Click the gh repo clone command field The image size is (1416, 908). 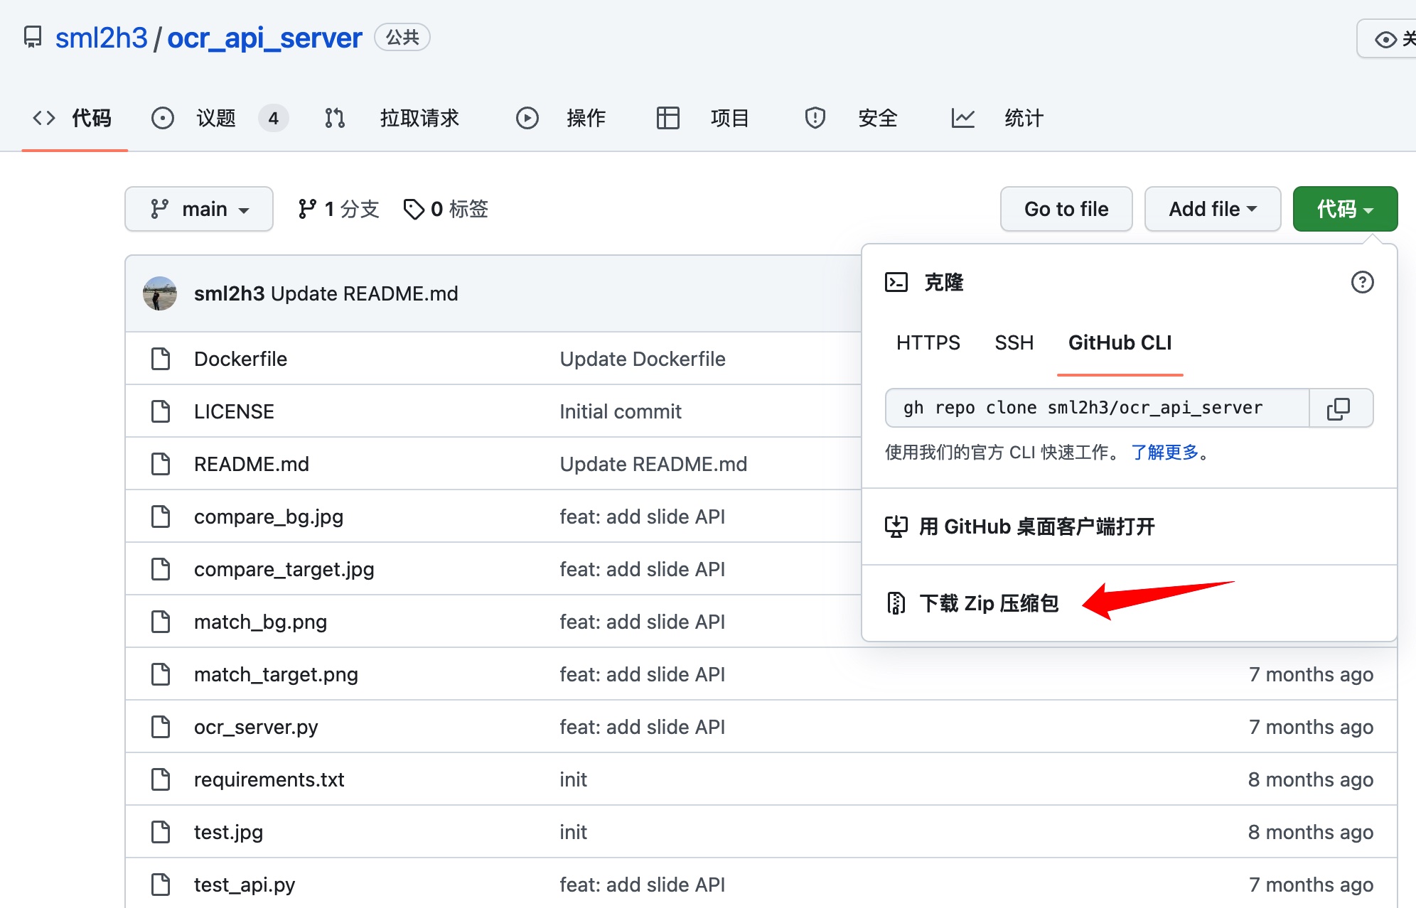[1097, 408]
